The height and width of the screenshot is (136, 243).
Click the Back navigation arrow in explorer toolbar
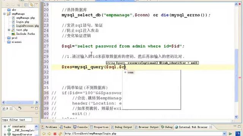click(8, 5)
